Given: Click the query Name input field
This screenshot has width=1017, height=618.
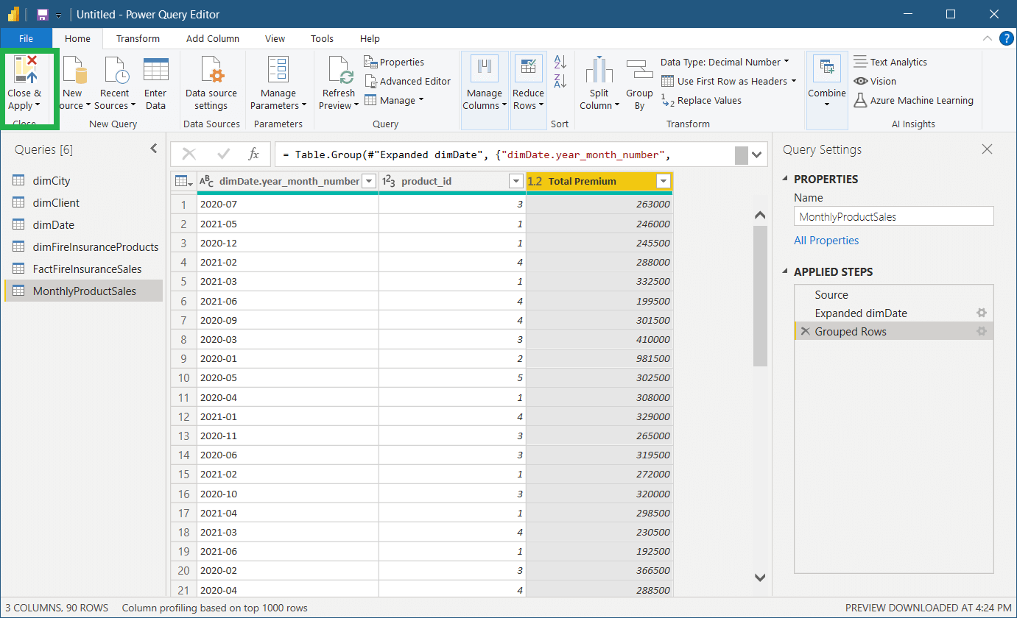Looking at the screenshot, I should (x=895, y=217).
